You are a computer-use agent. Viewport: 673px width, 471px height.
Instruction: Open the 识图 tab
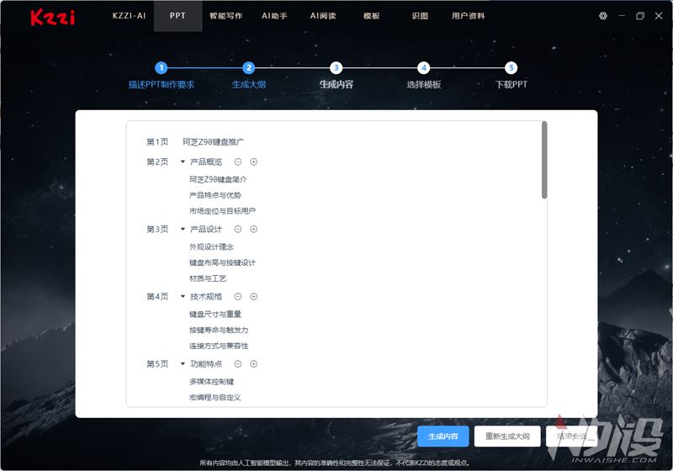coord(420,16)
